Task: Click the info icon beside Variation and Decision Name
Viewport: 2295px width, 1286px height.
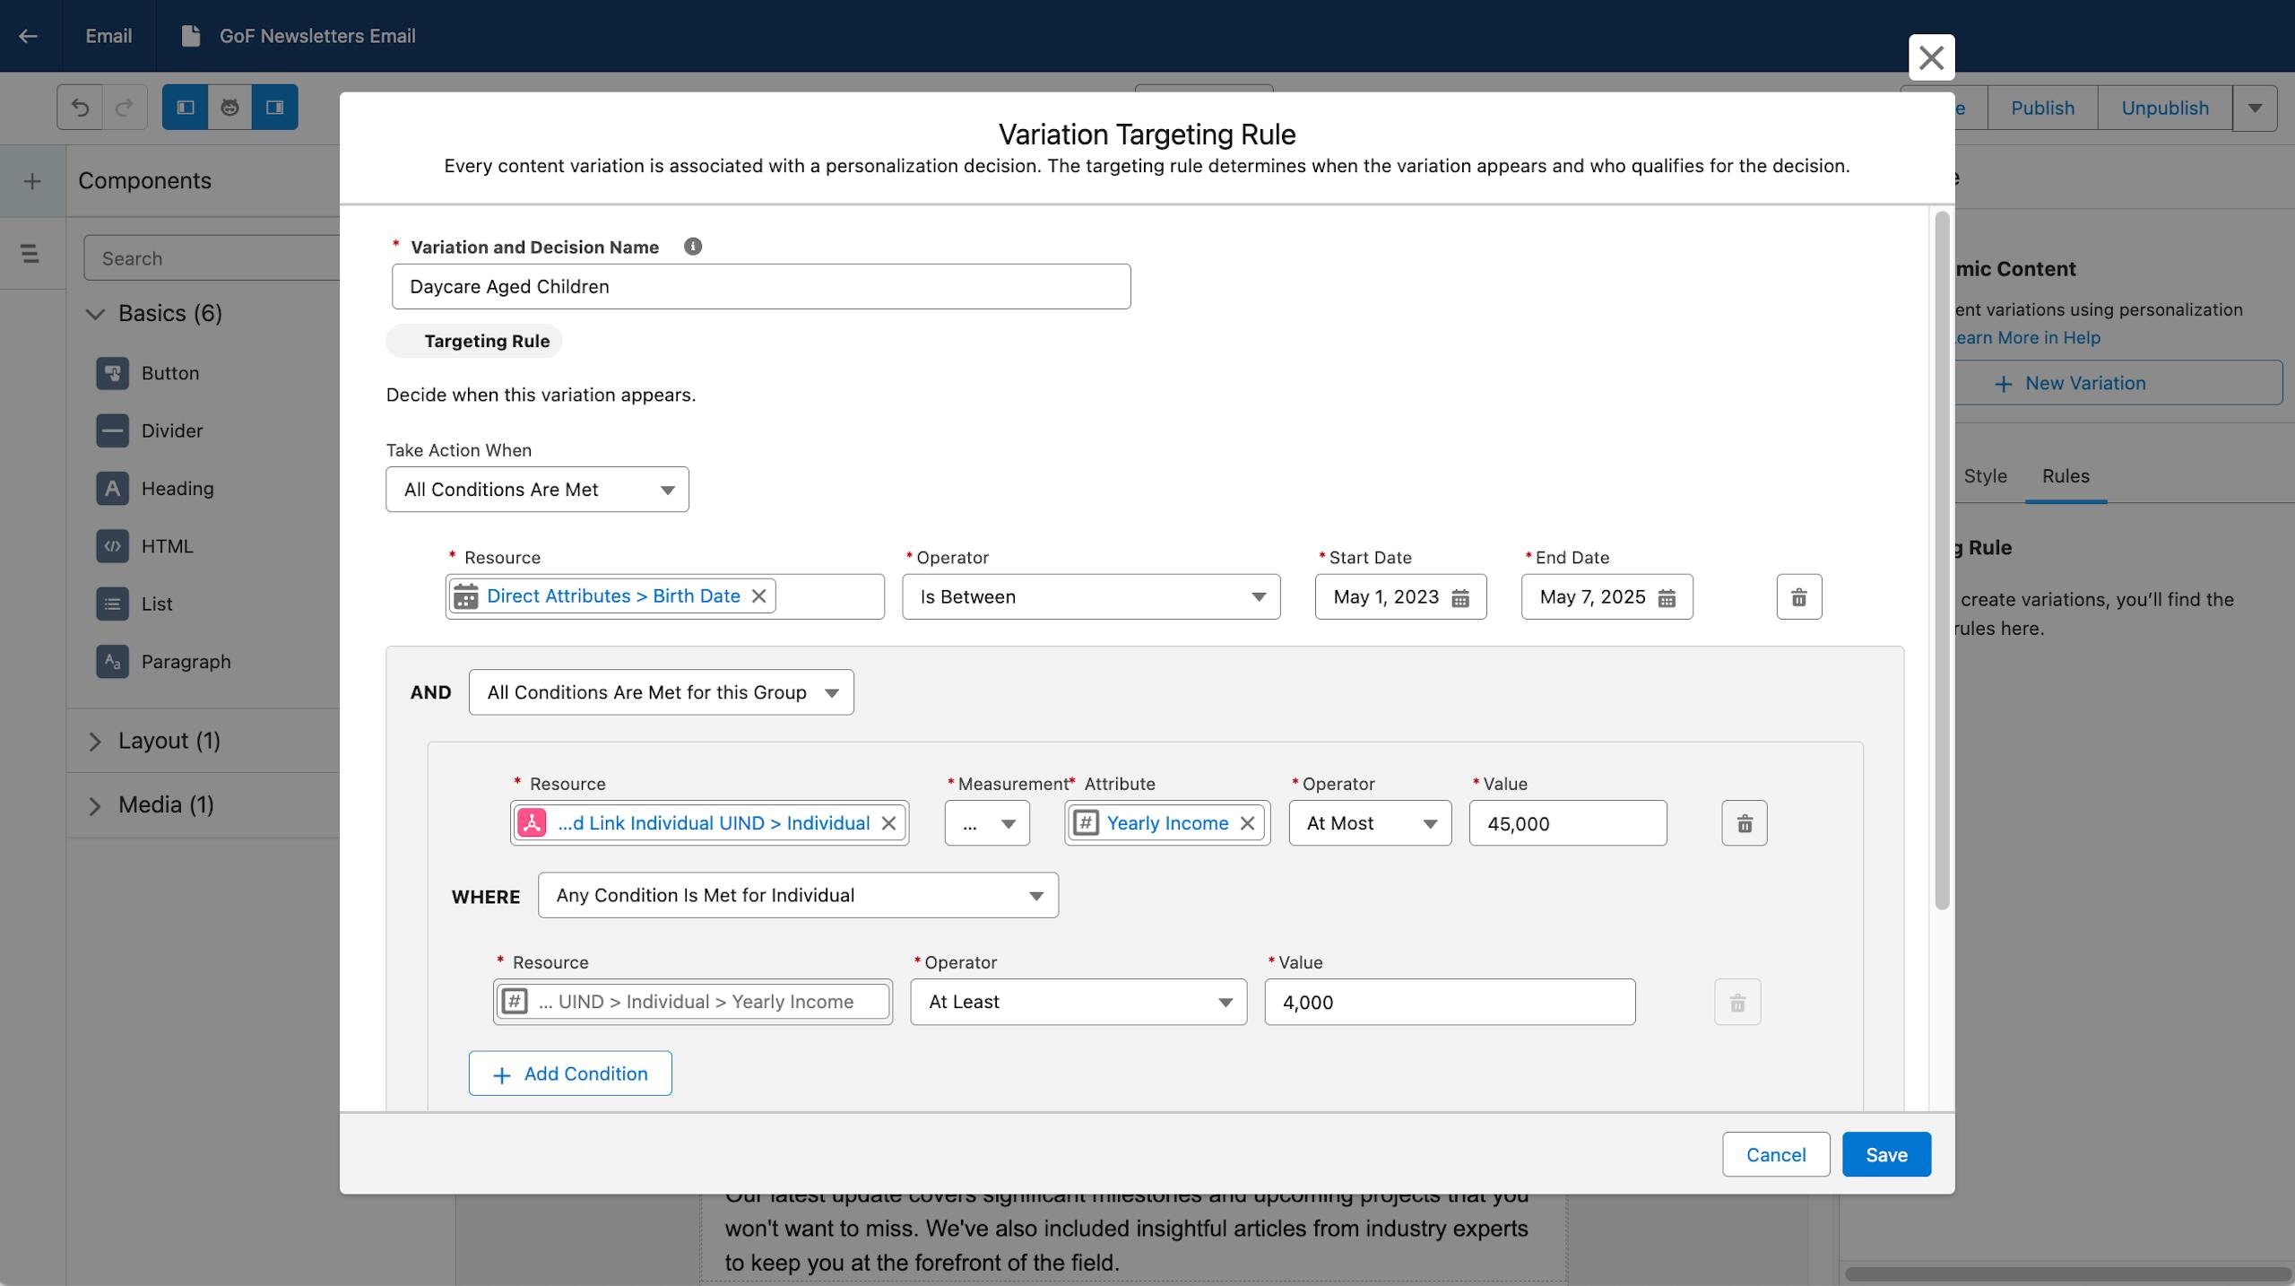Action: 692,247
